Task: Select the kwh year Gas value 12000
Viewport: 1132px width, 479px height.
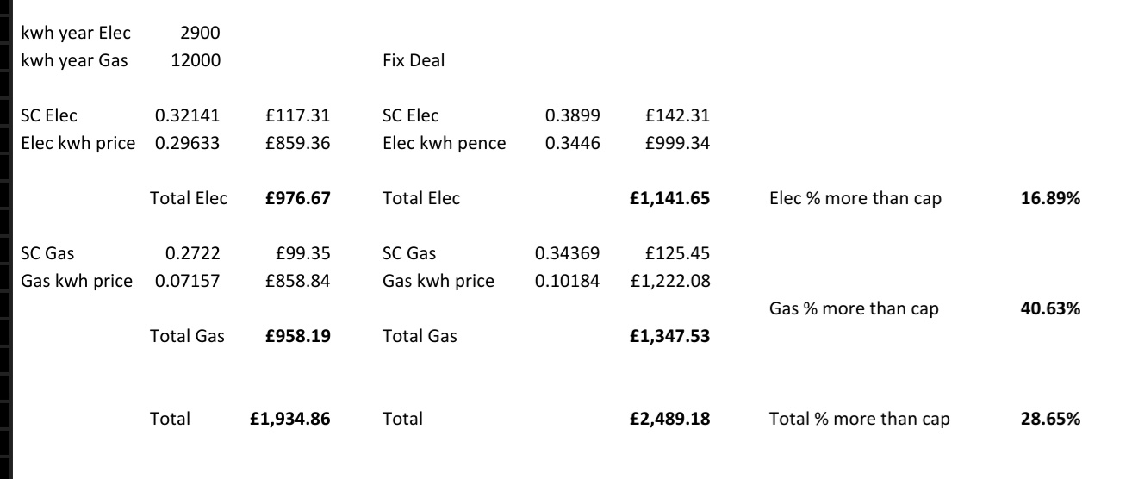Action: pos(198,61)
